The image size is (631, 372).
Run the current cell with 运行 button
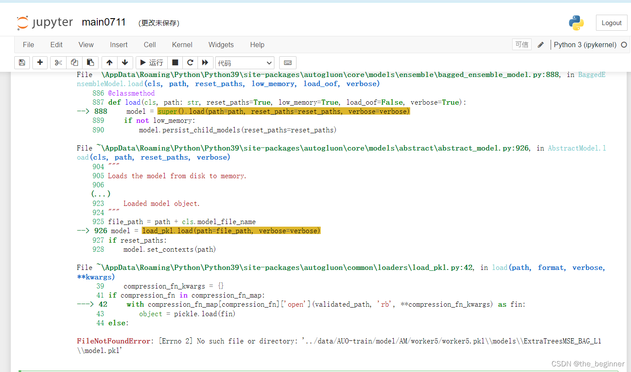(x=151, y=62)
